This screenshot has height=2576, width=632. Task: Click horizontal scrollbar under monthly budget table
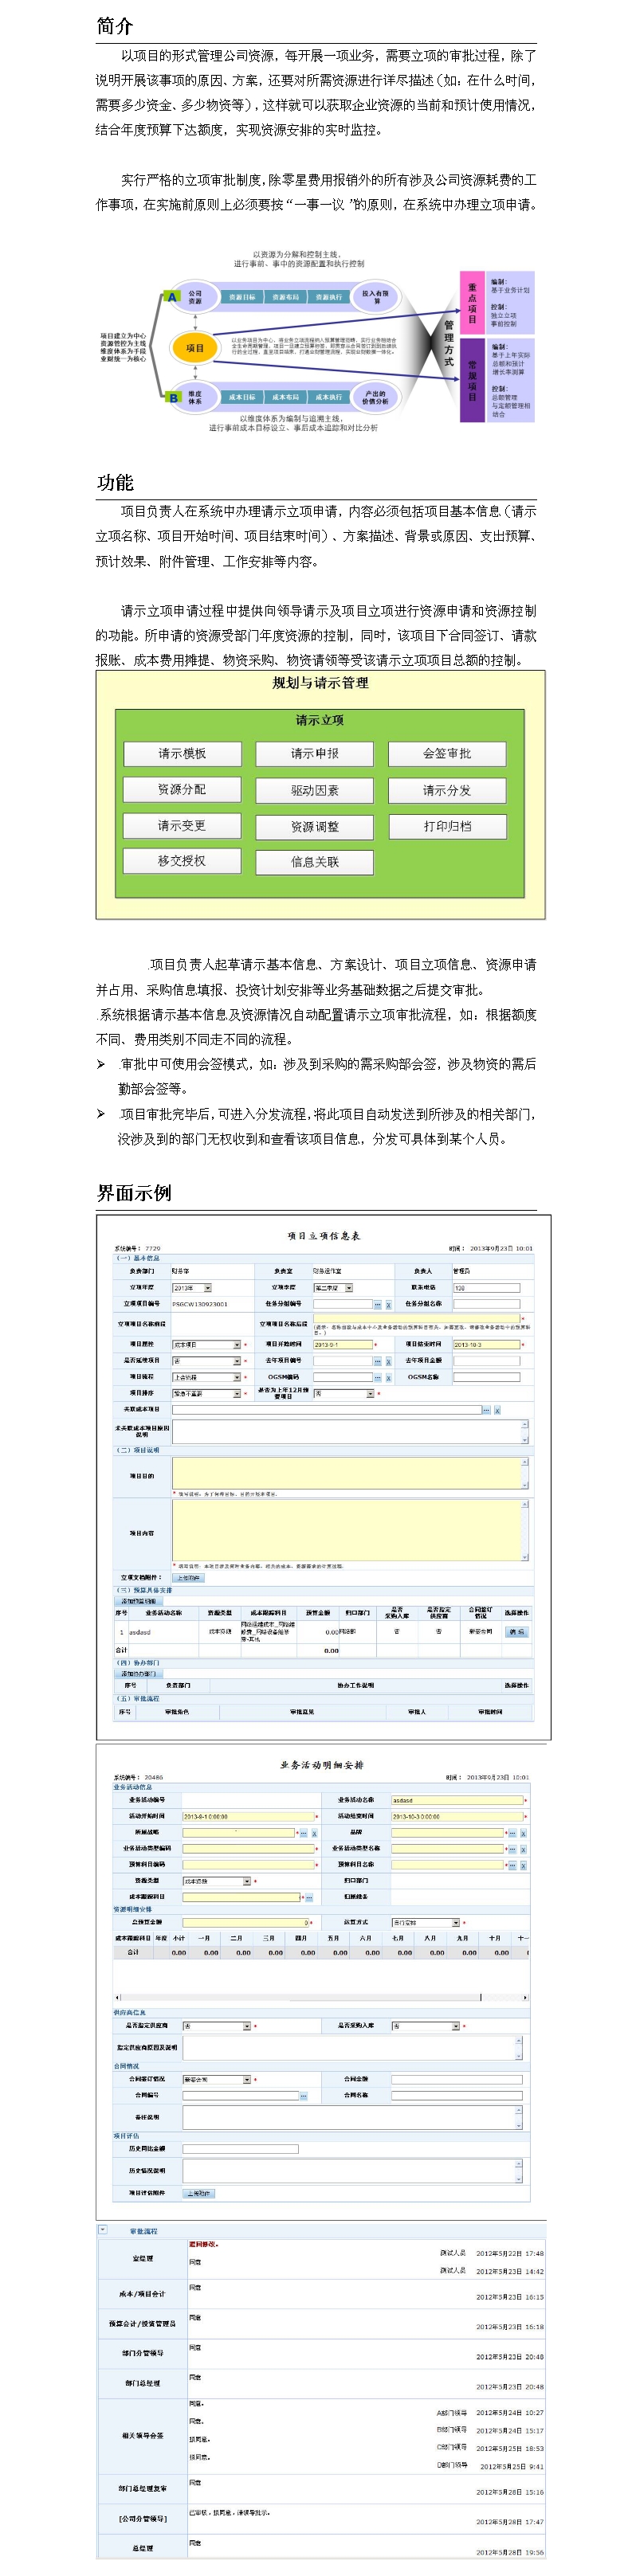pos(321,1998)
